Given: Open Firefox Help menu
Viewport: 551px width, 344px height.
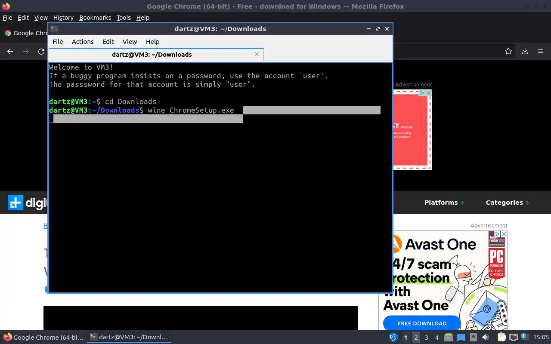Looking at the screenshot, I should click(142, 18).
